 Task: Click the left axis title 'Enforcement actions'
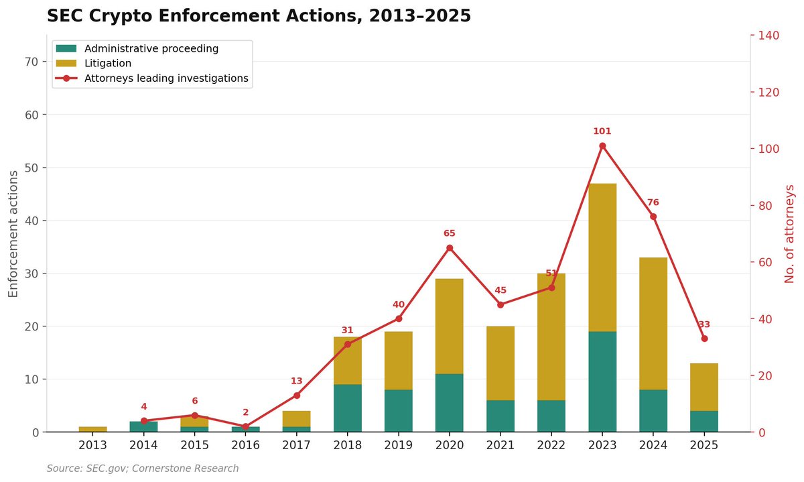[13, 233]
